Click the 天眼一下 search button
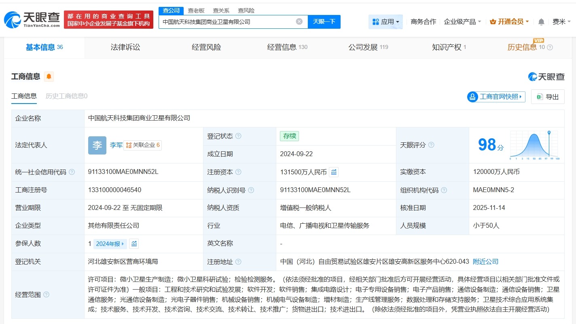 tap(324, 21)
